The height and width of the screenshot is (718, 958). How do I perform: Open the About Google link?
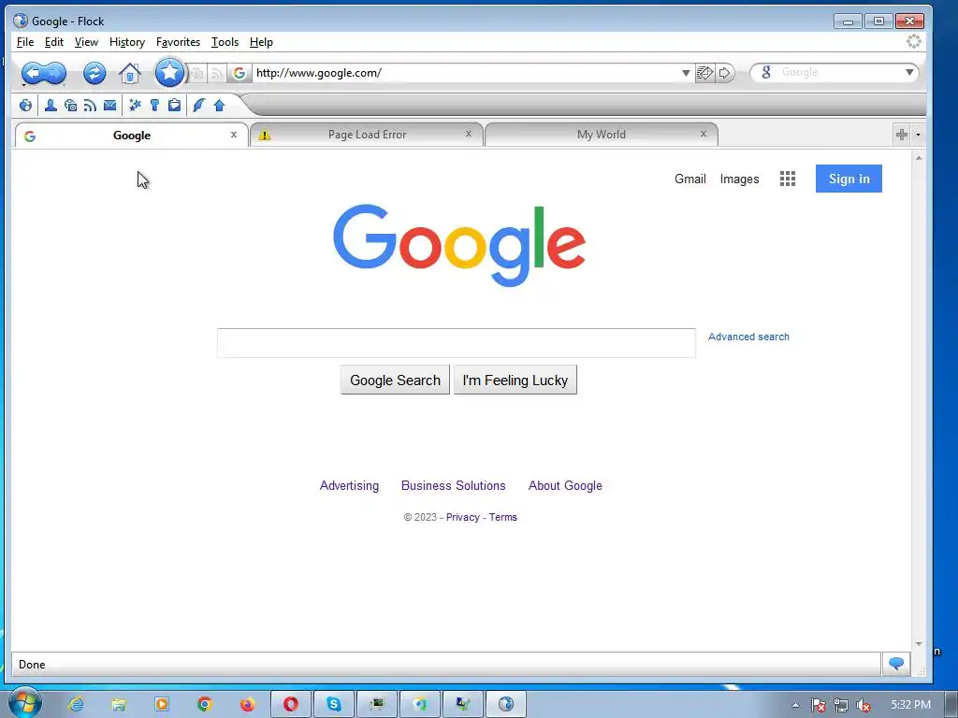(565, 485)
